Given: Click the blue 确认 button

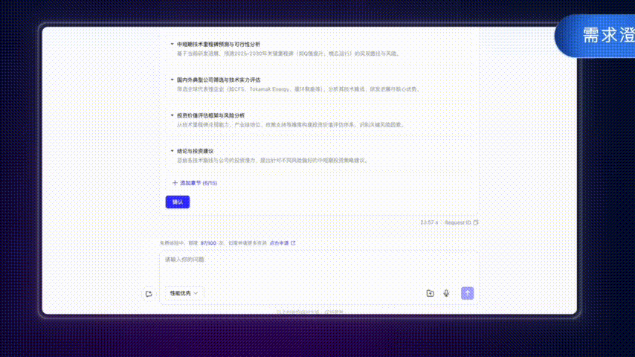Looking at the screenshot, I should tap(178, 202).
